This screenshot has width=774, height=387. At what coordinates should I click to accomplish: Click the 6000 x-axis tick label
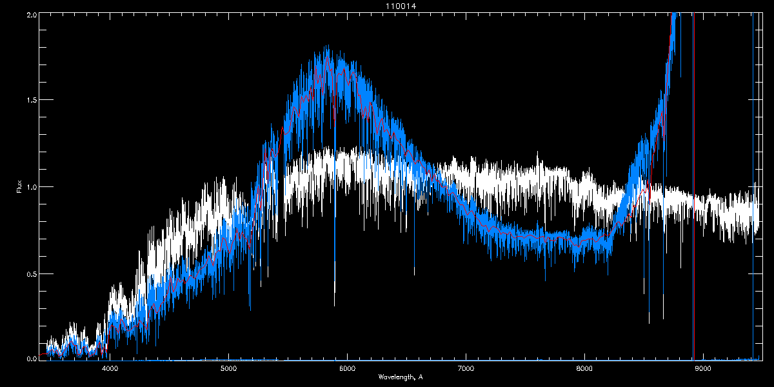(348, 369)
